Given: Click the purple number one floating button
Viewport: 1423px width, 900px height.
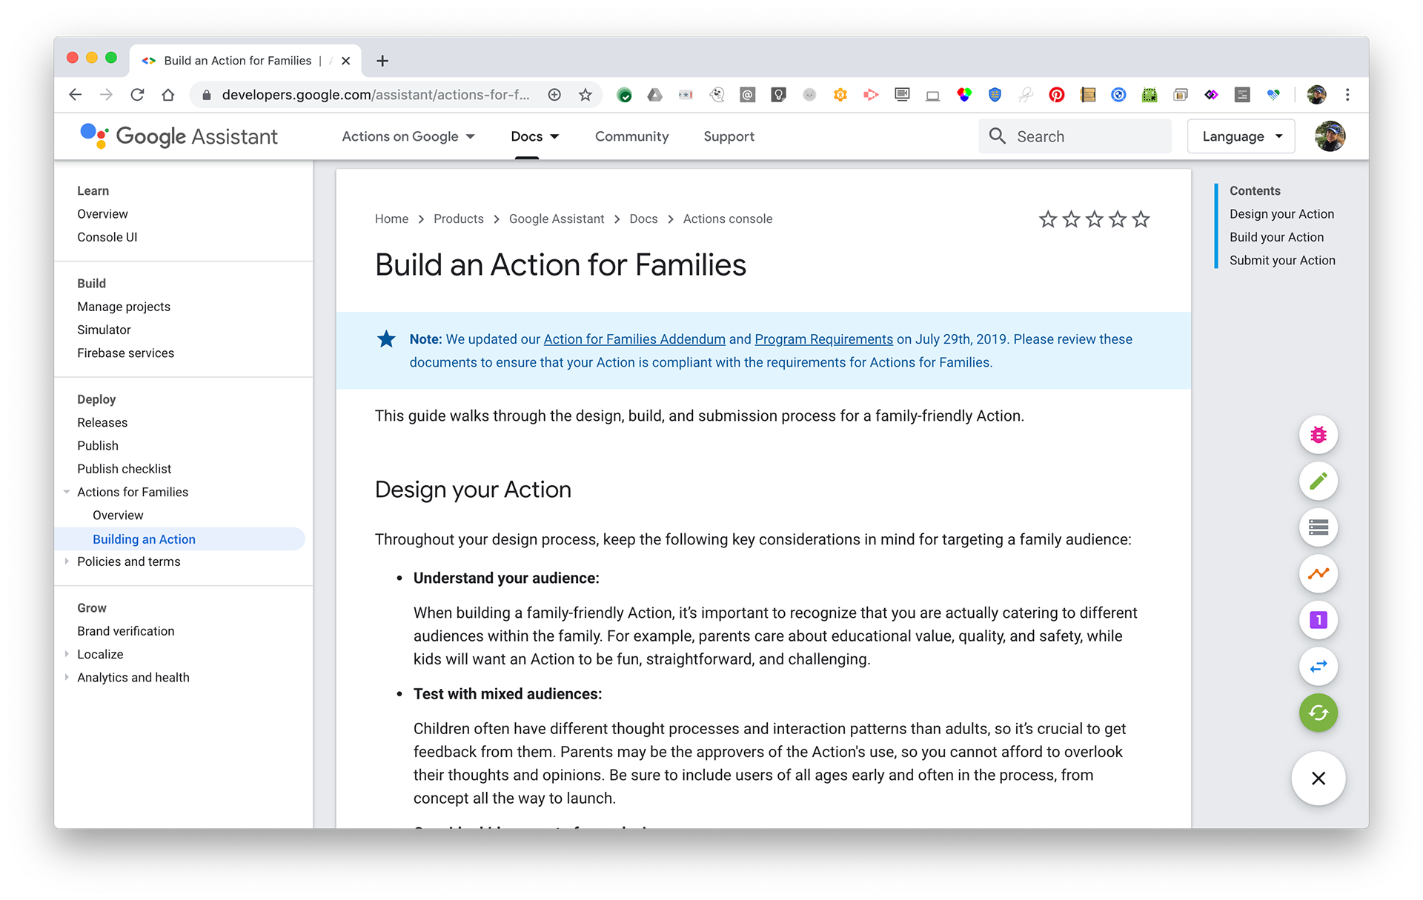Looking at the screenshot, I should pos(1318,620).
